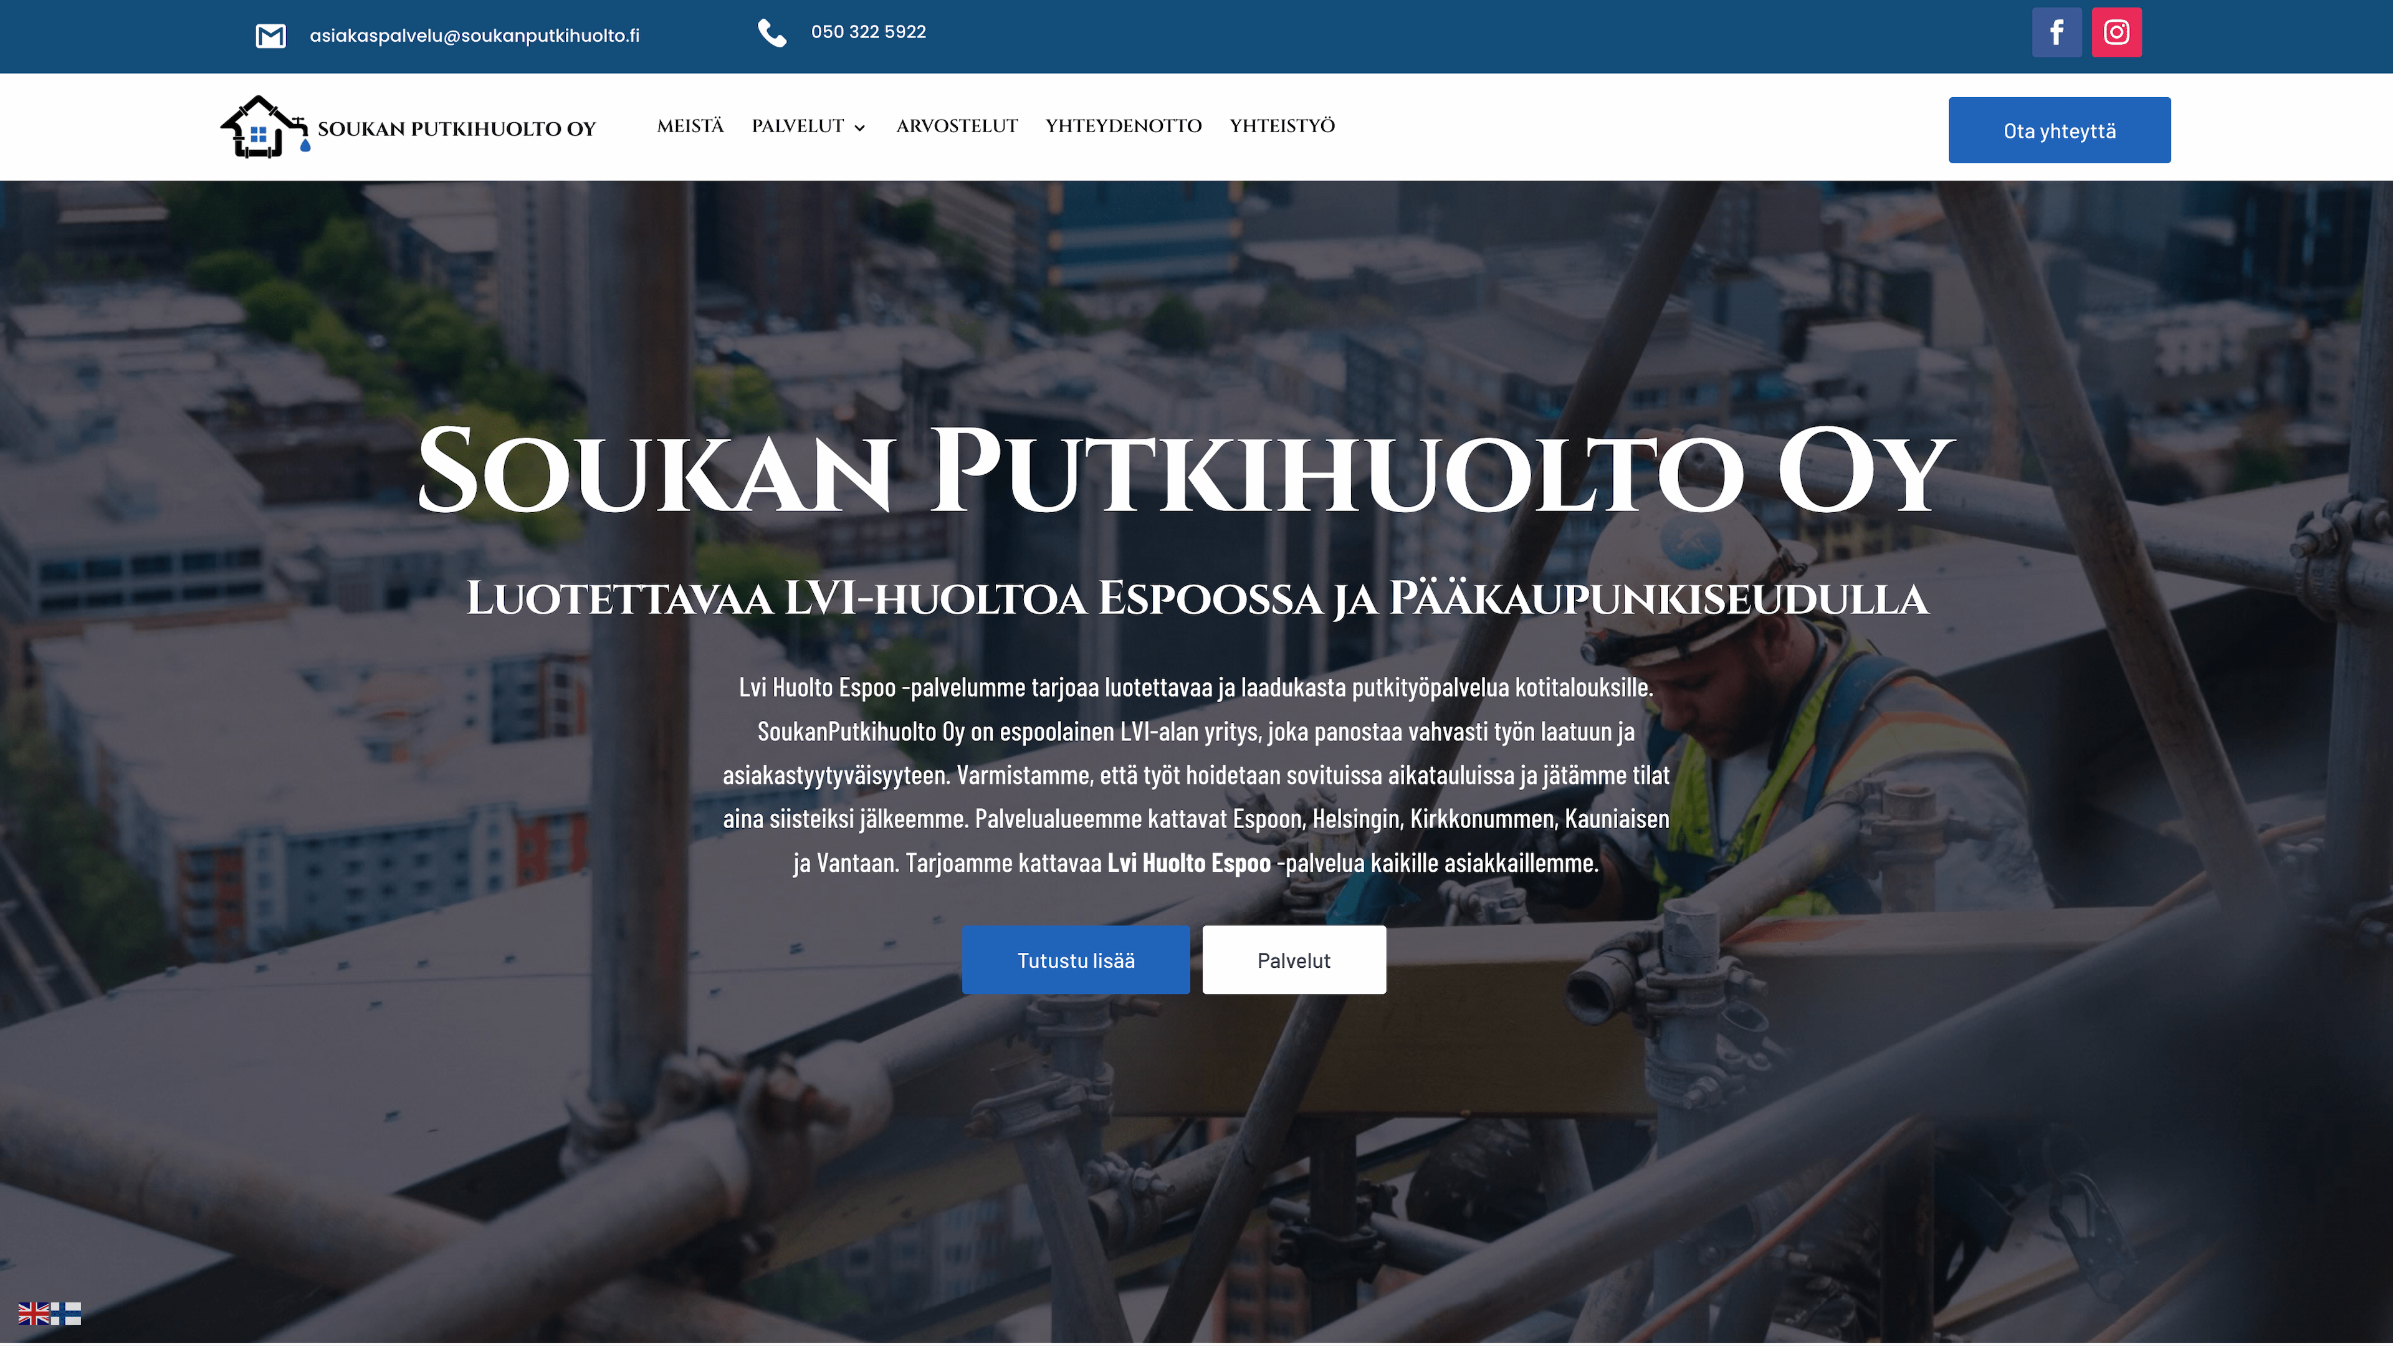Expand the PALVELUT dropdown chevron
This screenshot has height=1346, width=2393.
[860, 128]
